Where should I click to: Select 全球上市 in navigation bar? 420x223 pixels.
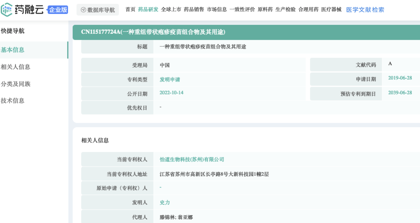171,10
